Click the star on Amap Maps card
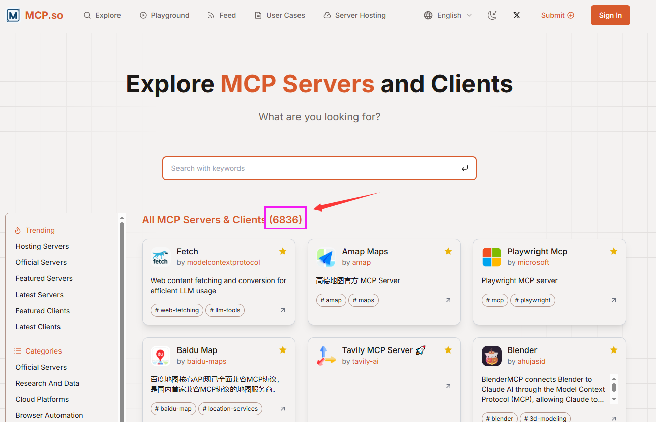This screenshot has width=656, height=422. 448,251
